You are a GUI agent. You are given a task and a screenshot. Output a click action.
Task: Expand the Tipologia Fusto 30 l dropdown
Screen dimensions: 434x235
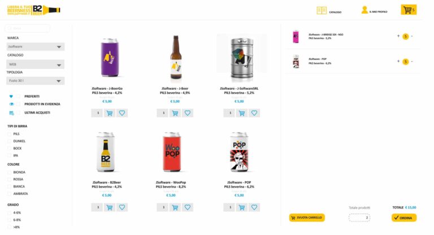point(59,81)
